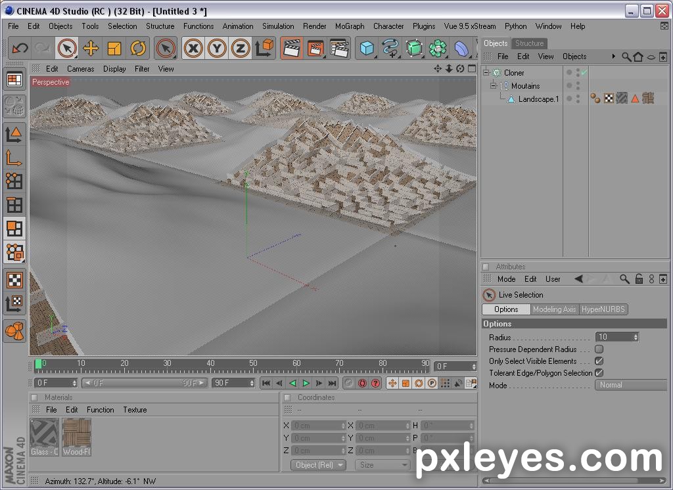
Task: Toggle Landscape.1 visibility dots
Action: click(578, 99)
